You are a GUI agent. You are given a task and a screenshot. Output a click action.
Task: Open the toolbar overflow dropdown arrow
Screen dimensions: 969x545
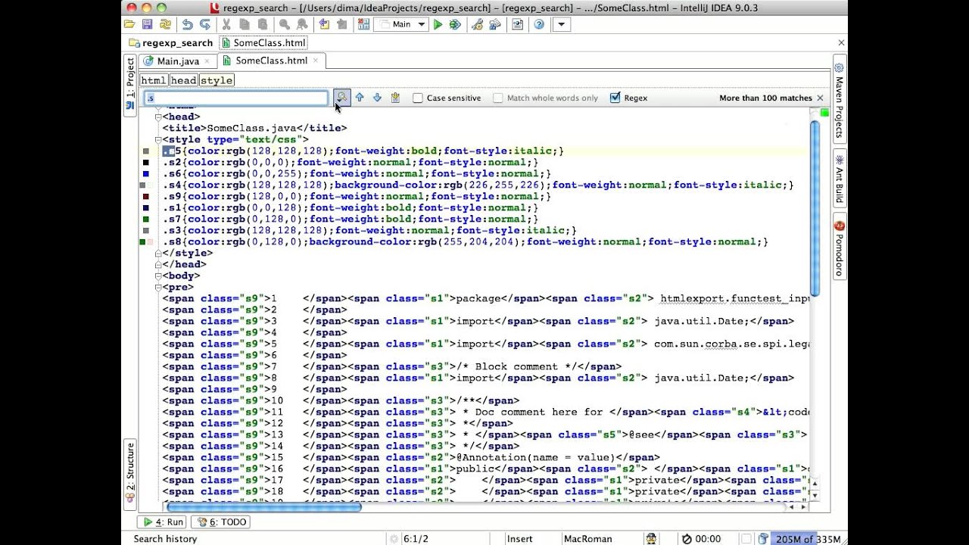[x=561, y=24]
